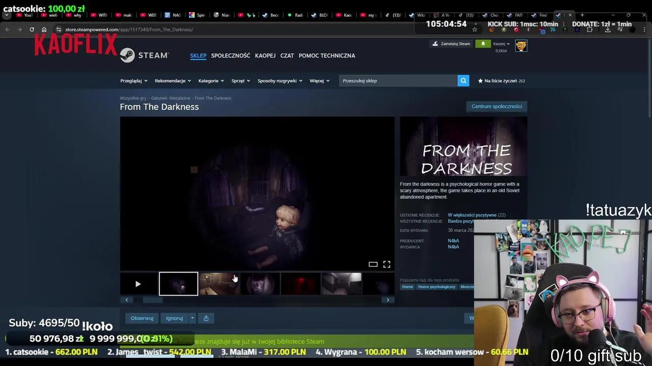
Task: Play the trailer video thumbnail
Action: click(x=138, y=284)
